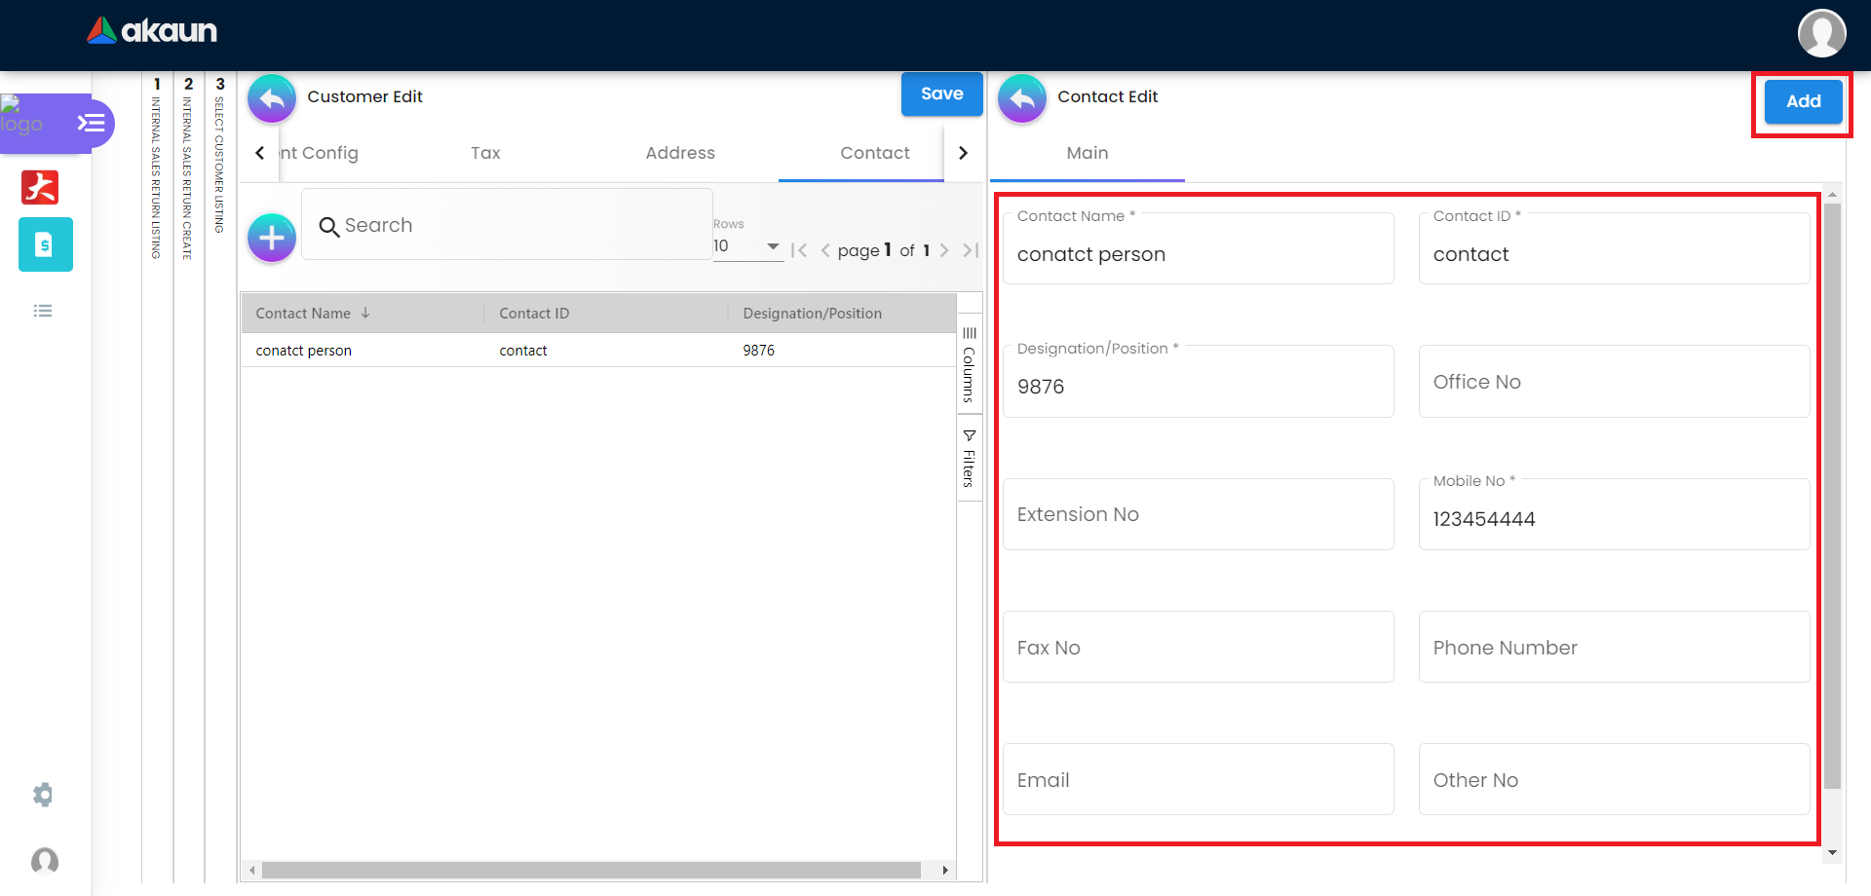Click the Save button
The image size is (1871, 896).
[x=941, y=94]
